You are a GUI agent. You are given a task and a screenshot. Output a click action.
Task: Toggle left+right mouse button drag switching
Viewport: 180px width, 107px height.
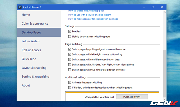click(x=69, y=54)
